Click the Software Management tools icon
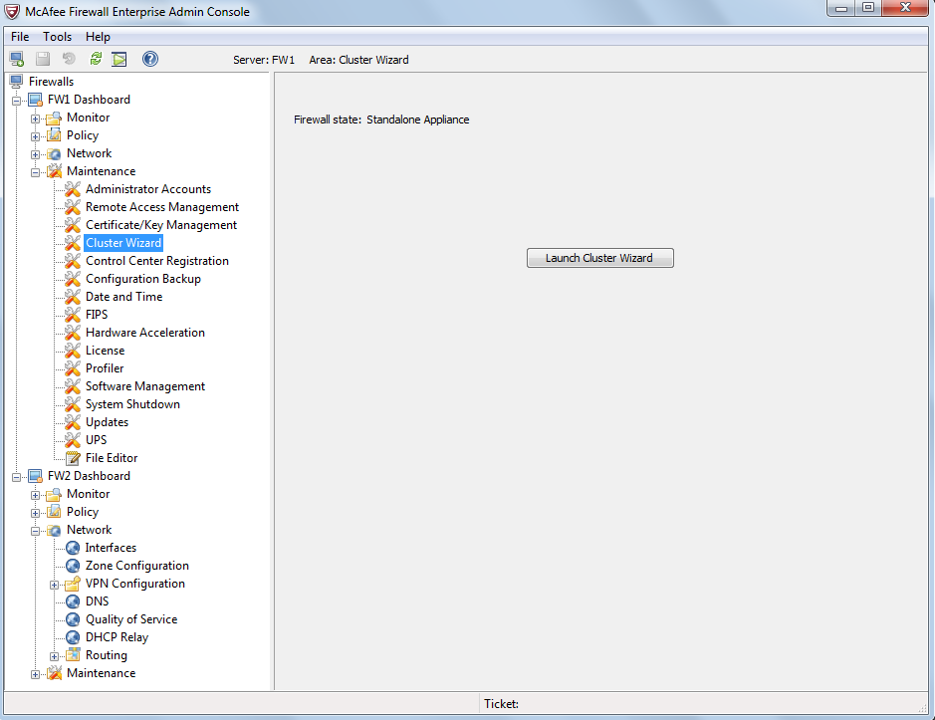The height and width of the screenshot is (720, 935). point(73,386)
